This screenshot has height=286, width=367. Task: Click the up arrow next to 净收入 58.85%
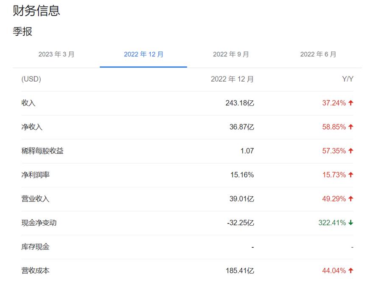350,126
